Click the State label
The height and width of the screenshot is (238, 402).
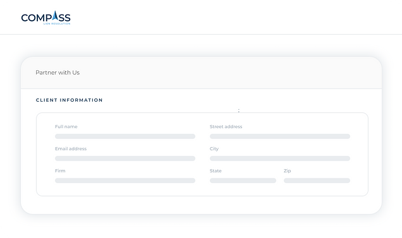click(216, 170)
